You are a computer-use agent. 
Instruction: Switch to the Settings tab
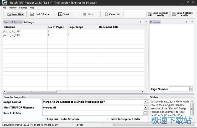tap(28, 22)
